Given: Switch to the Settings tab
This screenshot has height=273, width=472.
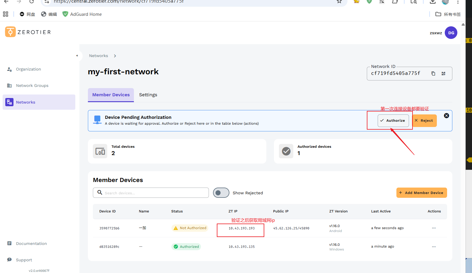Looking at the screenshot, I should point(148,95).
